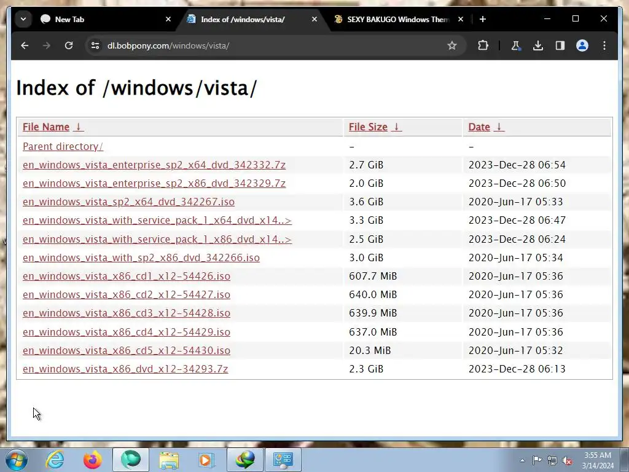Click Date descending arrow
Viewport: 629px width, 472px height.
[x=499, y=127]
